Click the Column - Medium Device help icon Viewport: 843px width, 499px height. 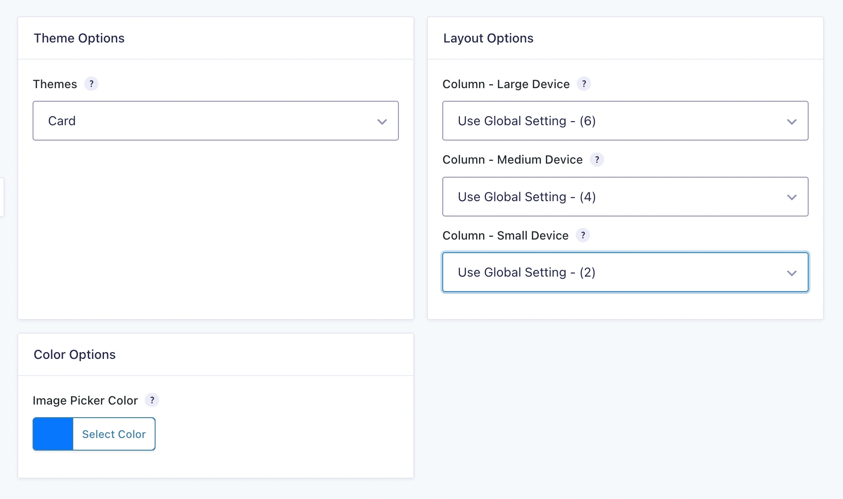click(597, 160)
